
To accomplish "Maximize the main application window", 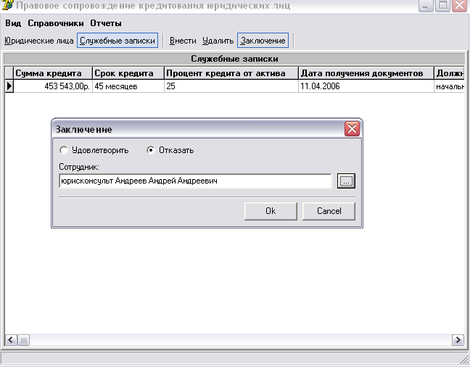I will 442,5.
